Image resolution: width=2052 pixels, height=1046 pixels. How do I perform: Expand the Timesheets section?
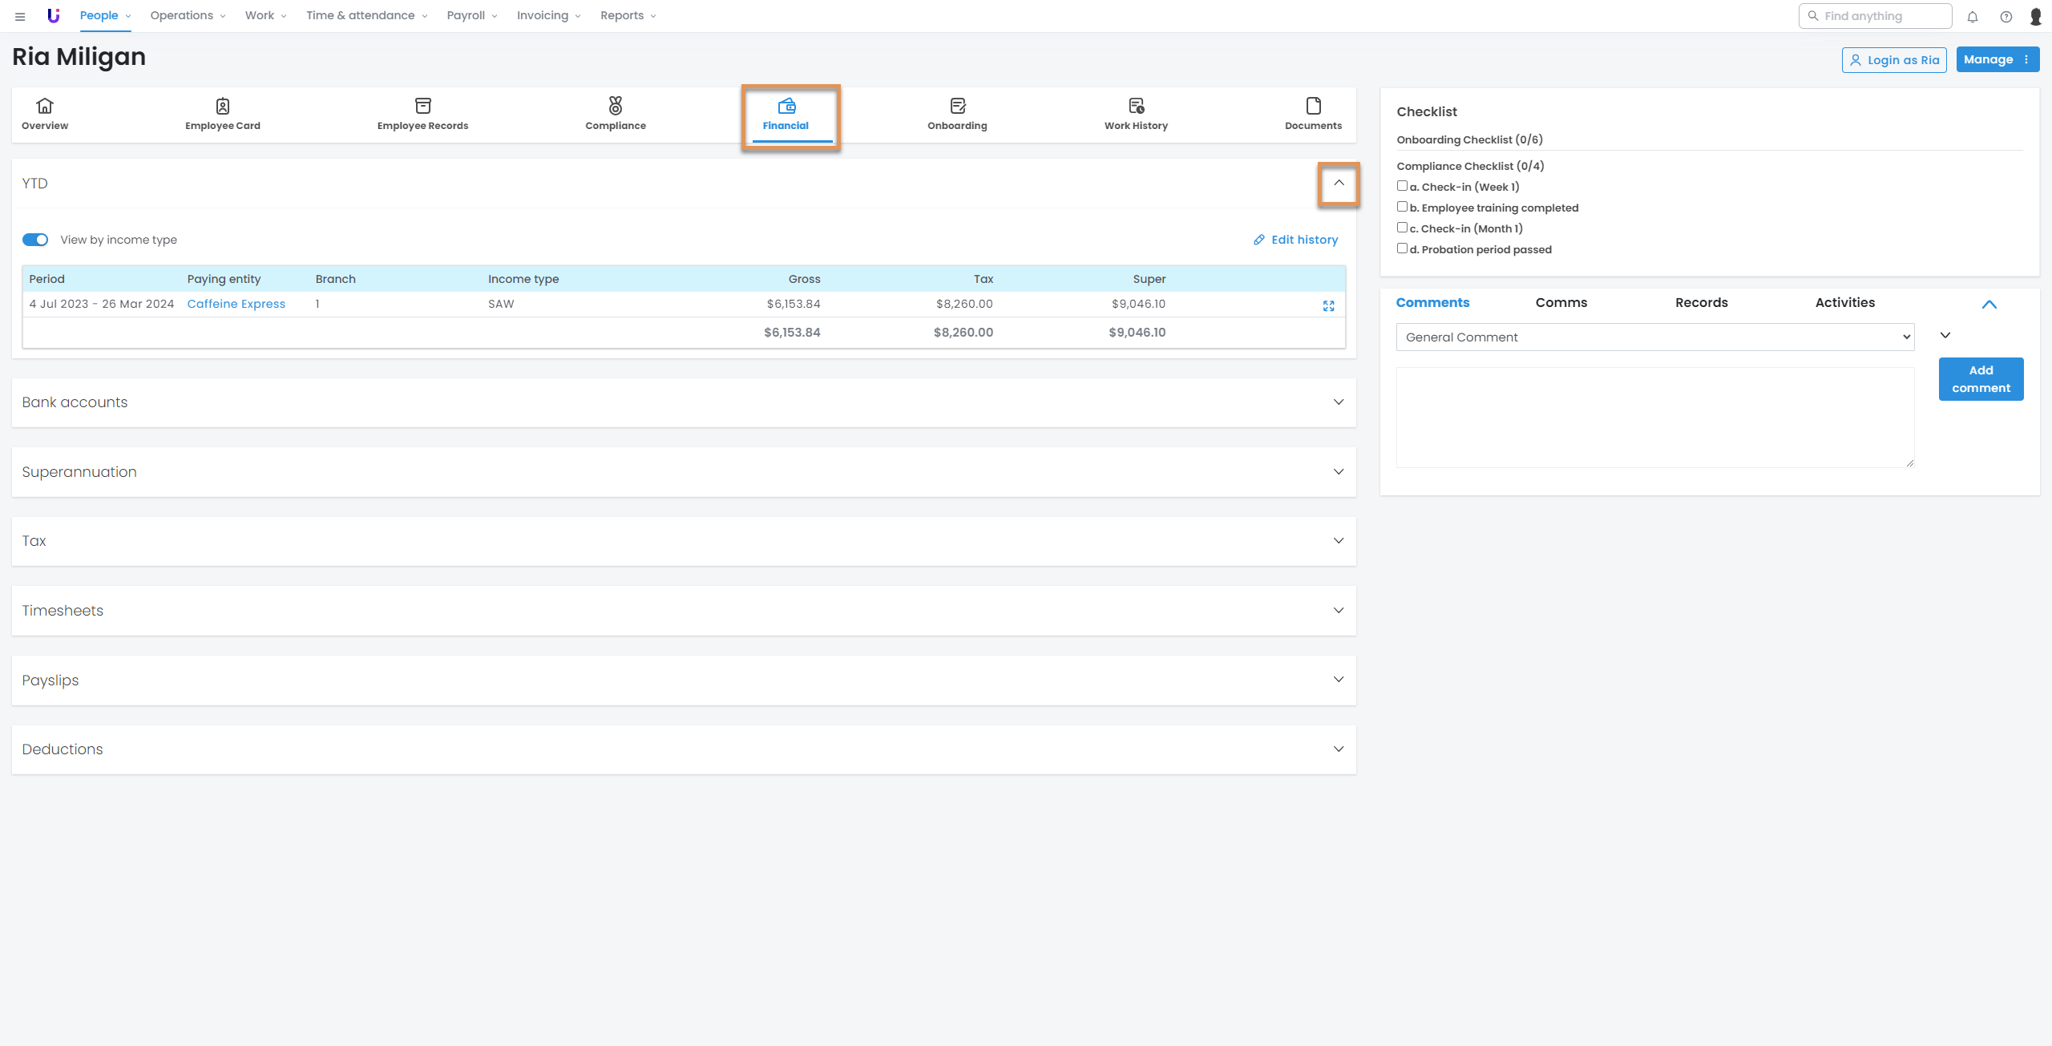click(1339, 611)
